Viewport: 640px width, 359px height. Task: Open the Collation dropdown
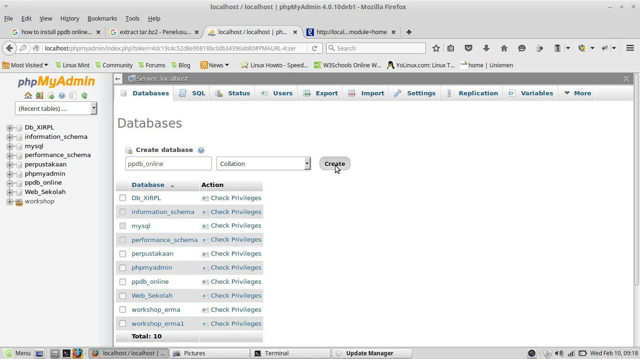pyautogui.click(x=263, y=164)
